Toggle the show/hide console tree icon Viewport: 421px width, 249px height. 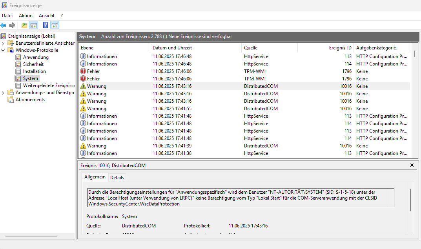[34, 25]
